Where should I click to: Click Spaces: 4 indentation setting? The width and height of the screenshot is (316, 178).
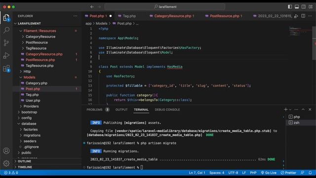217,173
